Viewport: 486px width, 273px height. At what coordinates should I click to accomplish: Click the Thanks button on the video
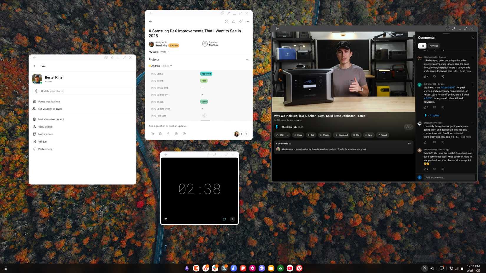click(x=324, y=135)
